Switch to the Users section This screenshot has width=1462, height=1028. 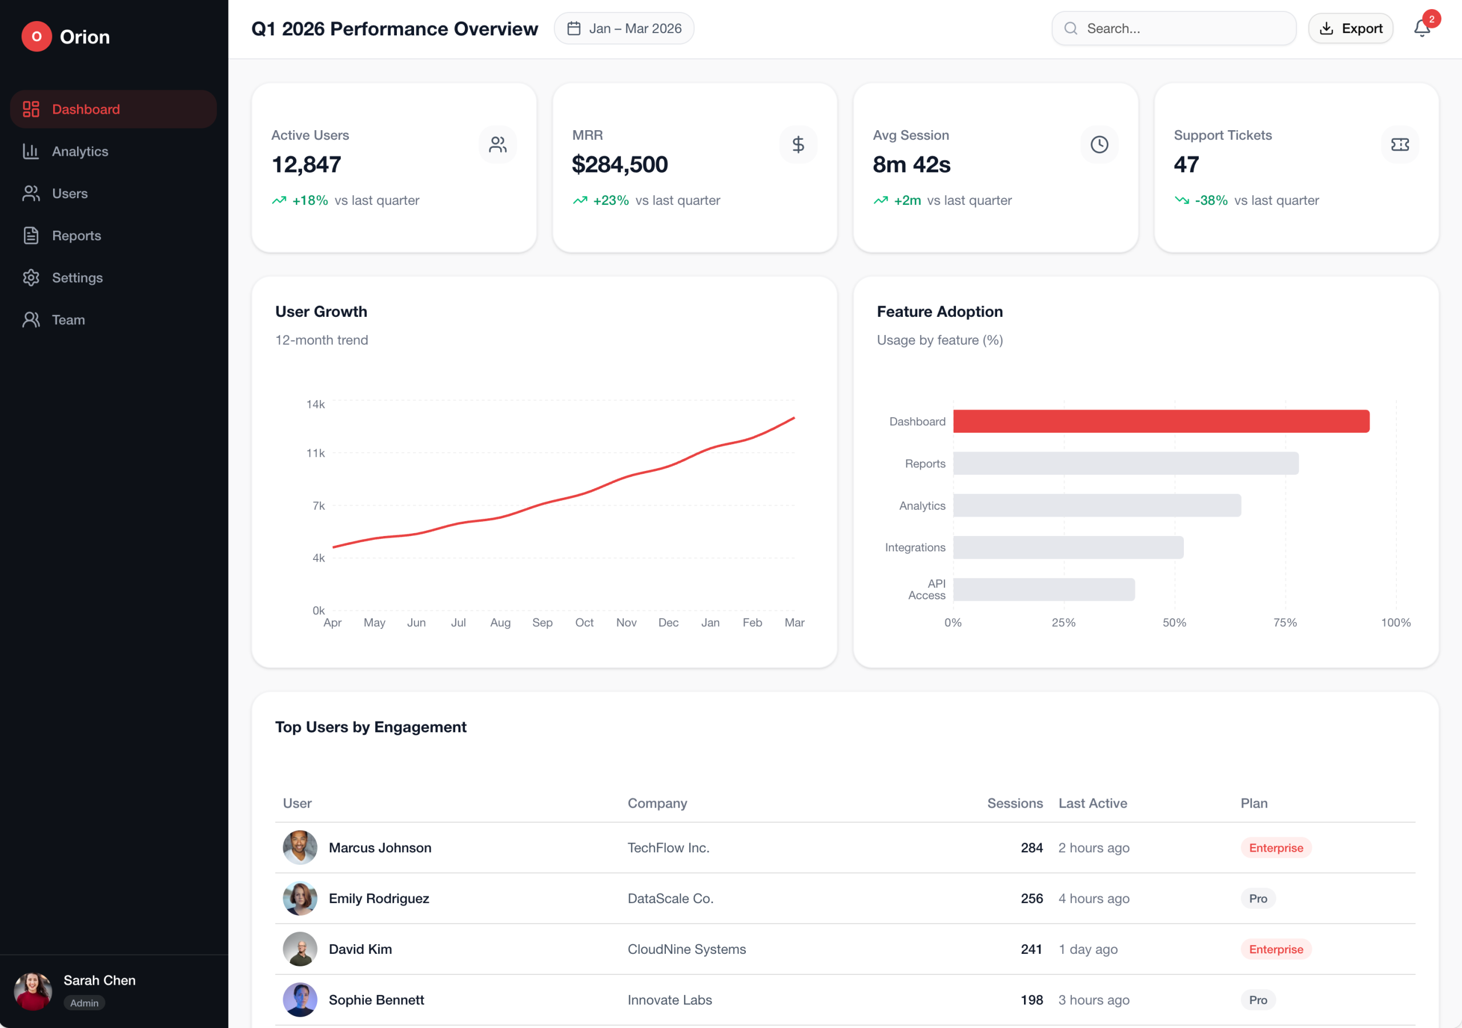(70, 193)
